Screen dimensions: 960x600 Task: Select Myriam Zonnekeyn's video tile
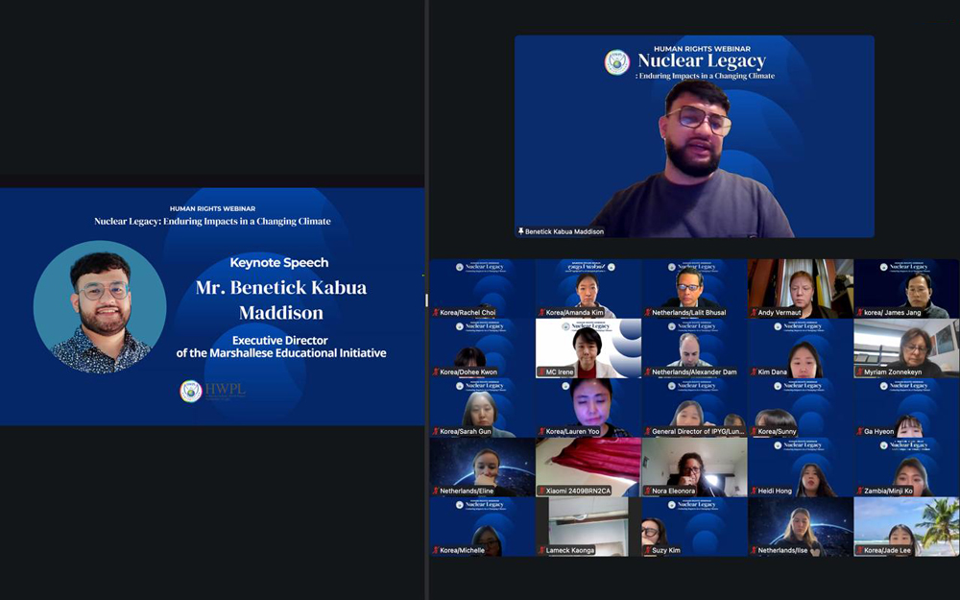point(906,346)
